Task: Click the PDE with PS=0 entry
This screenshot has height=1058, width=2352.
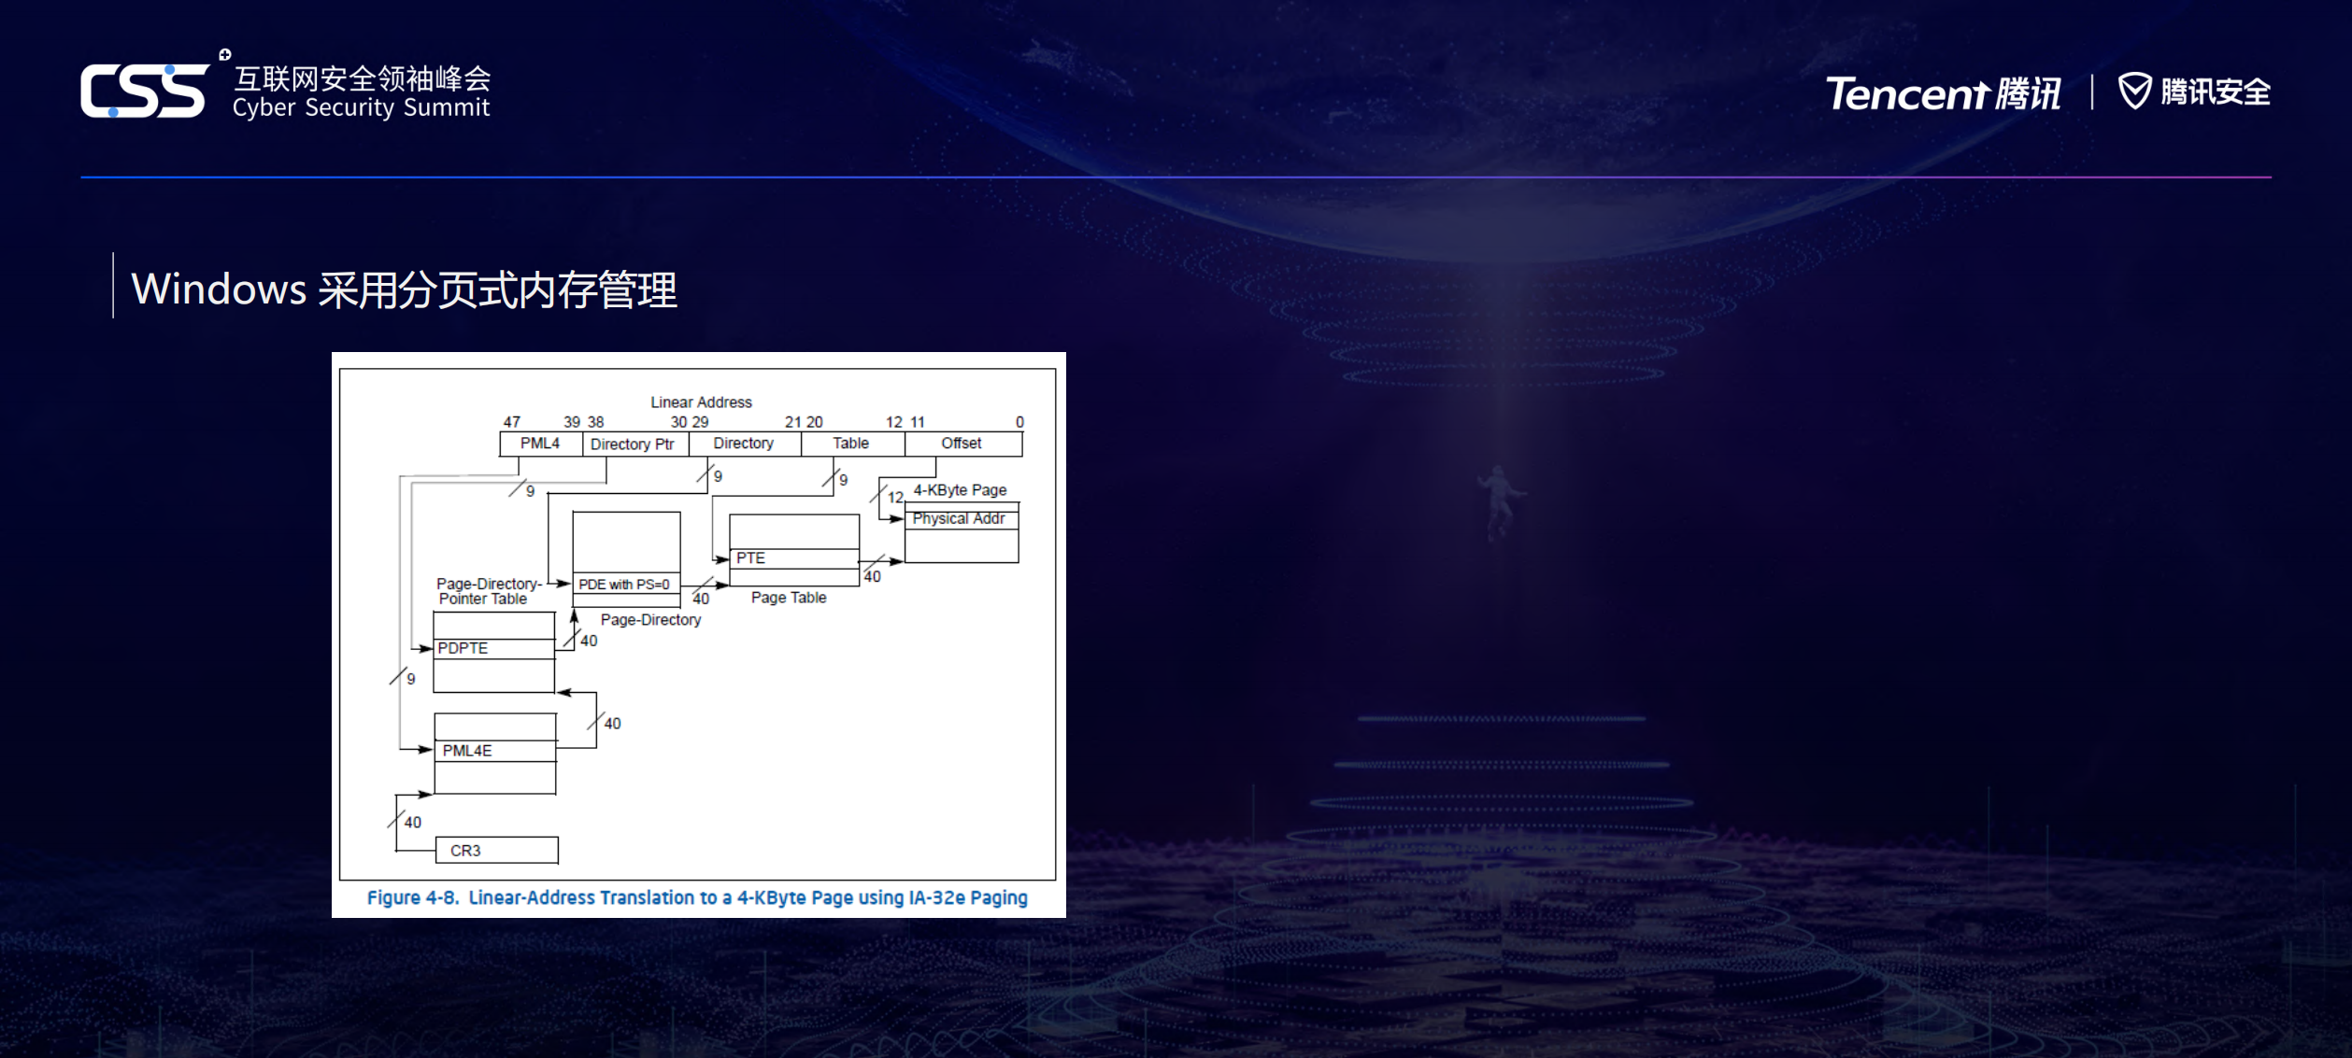Action: point(625,585)
